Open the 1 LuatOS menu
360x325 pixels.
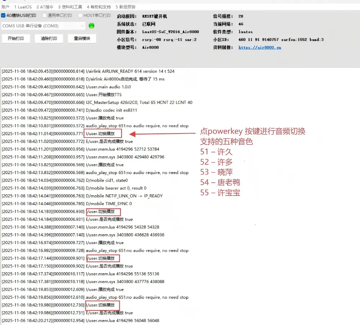23,7
